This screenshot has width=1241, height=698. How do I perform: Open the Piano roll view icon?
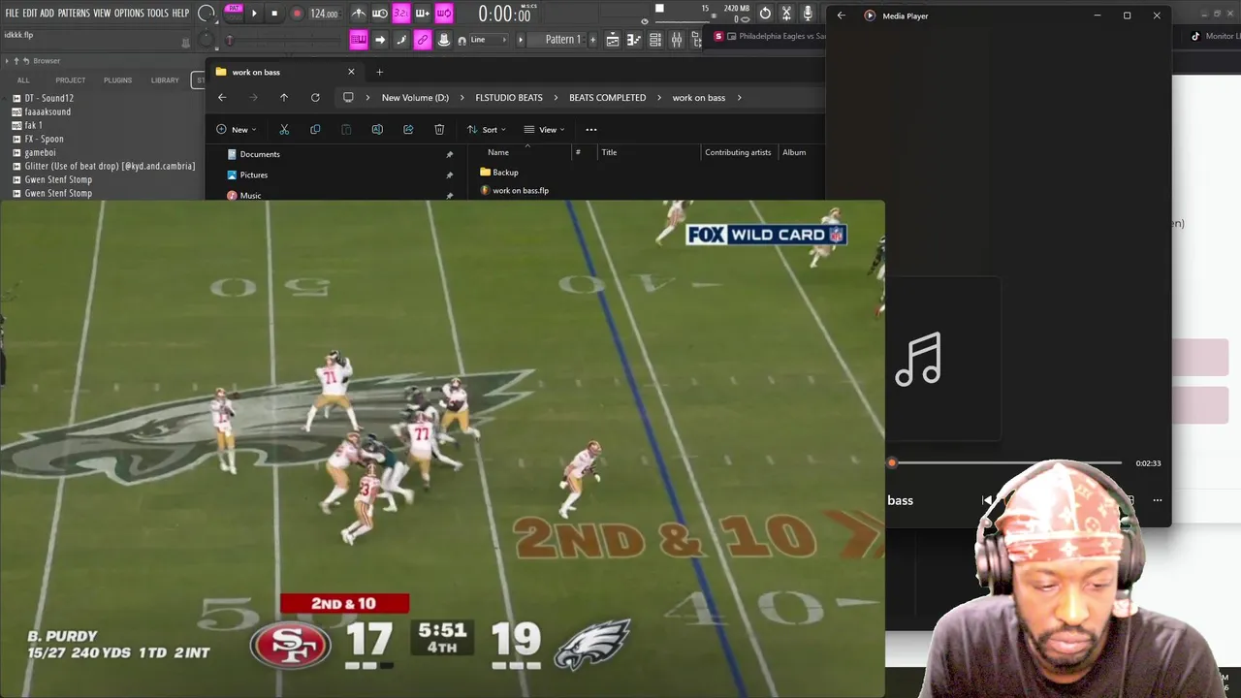click(x=634, y=40)
